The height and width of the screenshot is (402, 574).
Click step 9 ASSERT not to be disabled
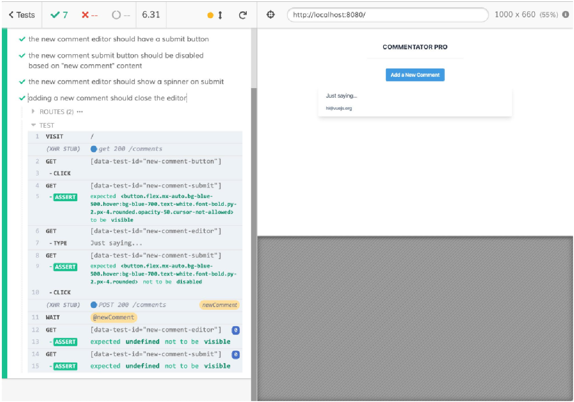tap(135, 274)
